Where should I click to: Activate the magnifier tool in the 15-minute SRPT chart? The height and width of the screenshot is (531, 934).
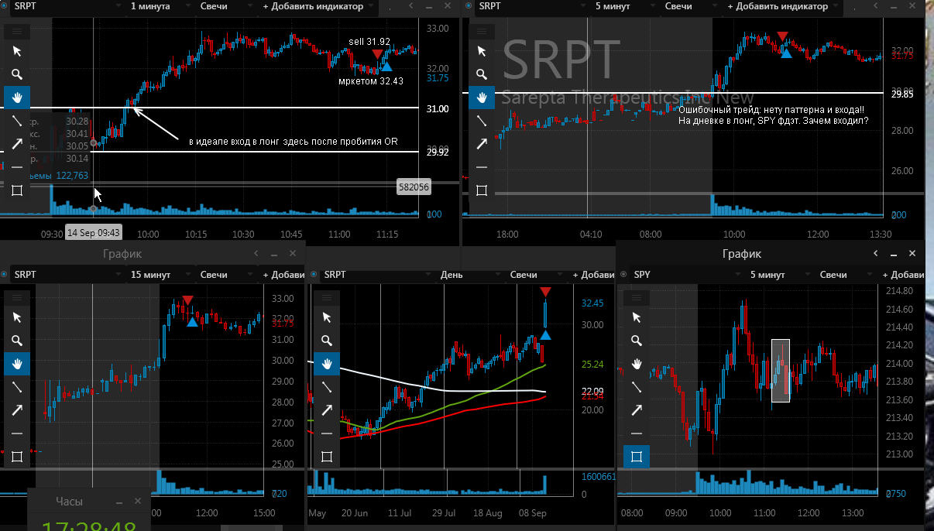coord(17,341)
